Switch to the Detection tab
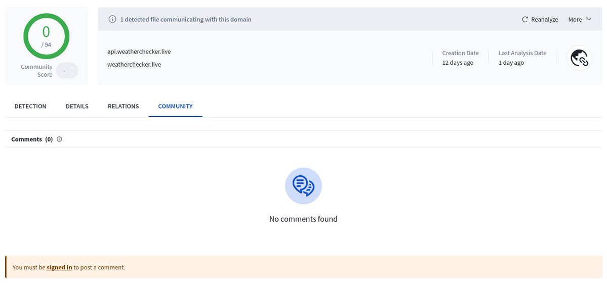Viewport: 607px width, 286px height. [30, 106]
